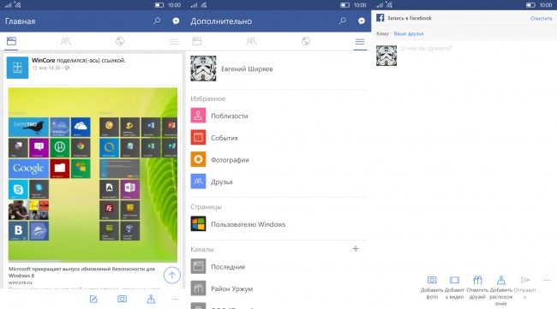
Task: Tap the camera icon in feed bottom bar
Action: point(123,299)
